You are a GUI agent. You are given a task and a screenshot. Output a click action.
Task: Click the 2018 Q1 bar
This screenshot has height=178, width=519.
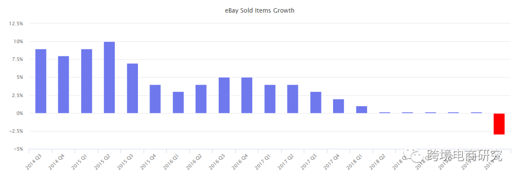tap(361, 110)
